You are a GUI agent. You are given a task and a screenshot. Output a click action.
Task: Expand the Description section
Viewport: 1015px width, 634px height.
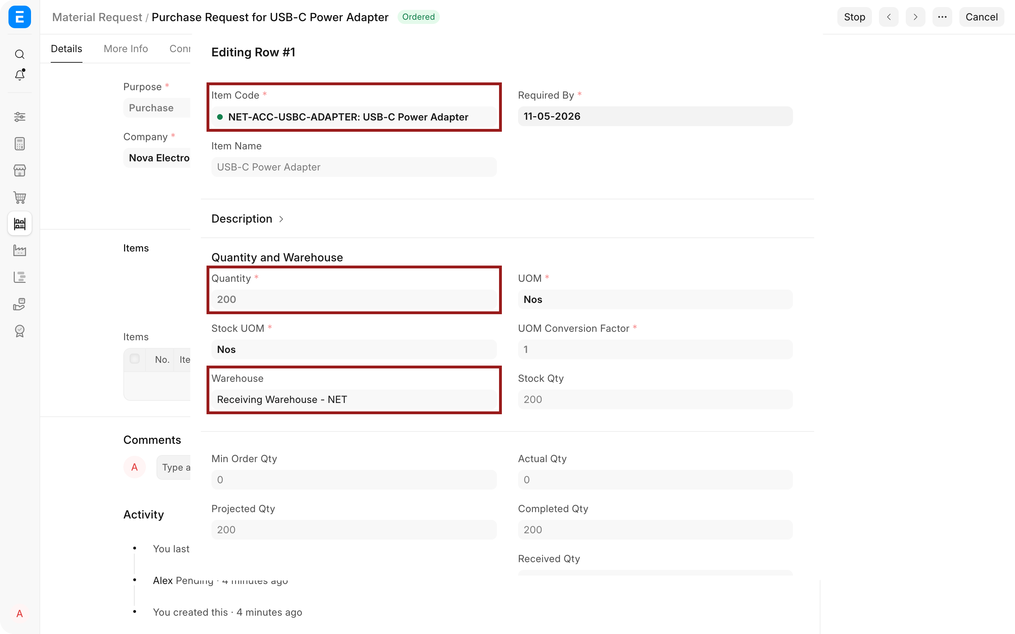point(248,218)
